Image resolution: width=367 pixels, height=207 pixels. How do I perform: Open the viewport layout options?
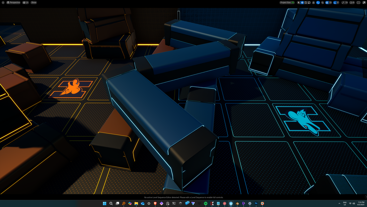358,2
